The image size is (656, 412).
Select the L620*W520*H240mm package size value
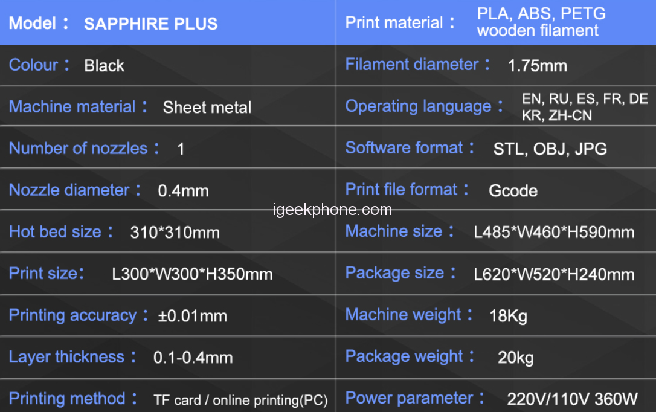(554, 274)
